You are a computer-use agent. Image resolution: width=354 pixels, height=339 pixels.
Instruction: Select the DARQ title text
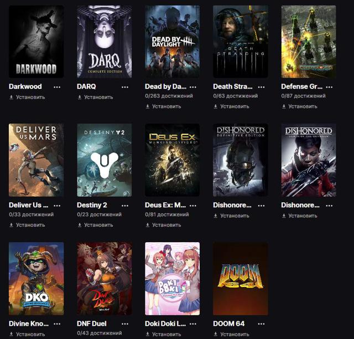86,86
